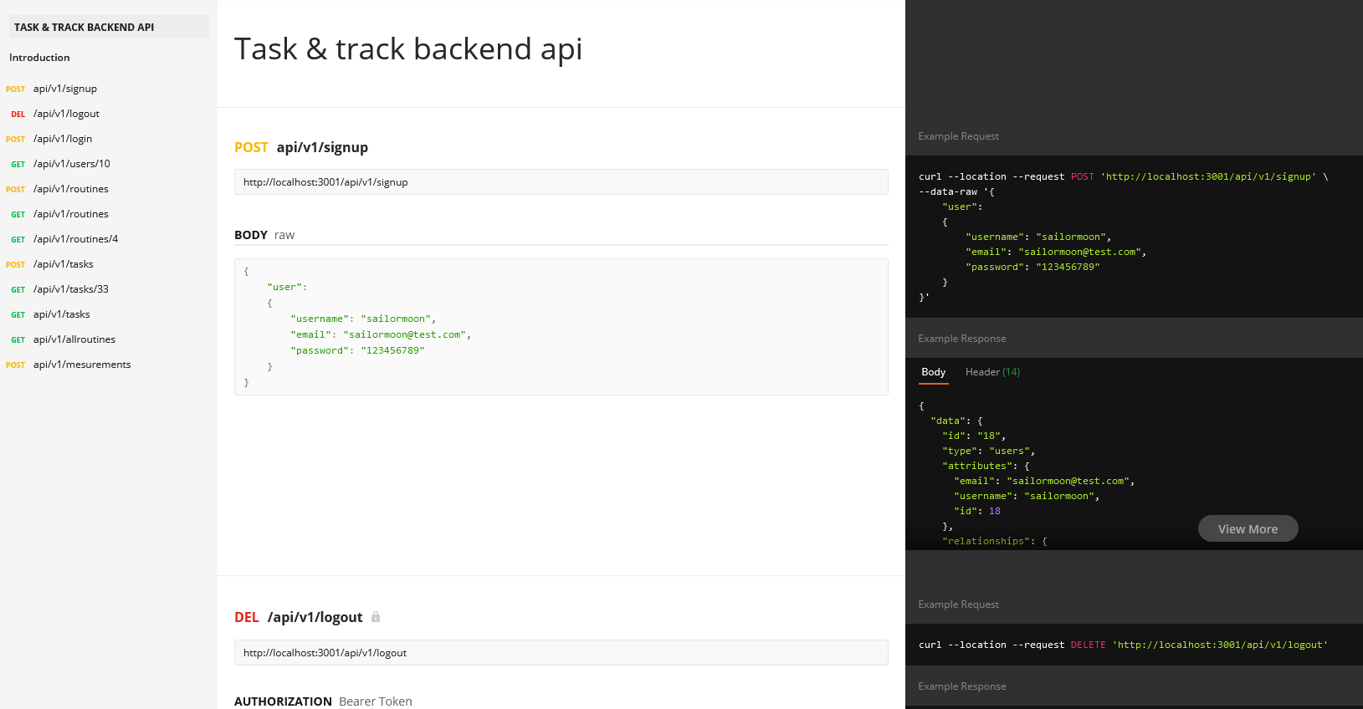Open GET /api/v1/routines/4 endpoint link
1363x709 pixels.
coord(75,239)
